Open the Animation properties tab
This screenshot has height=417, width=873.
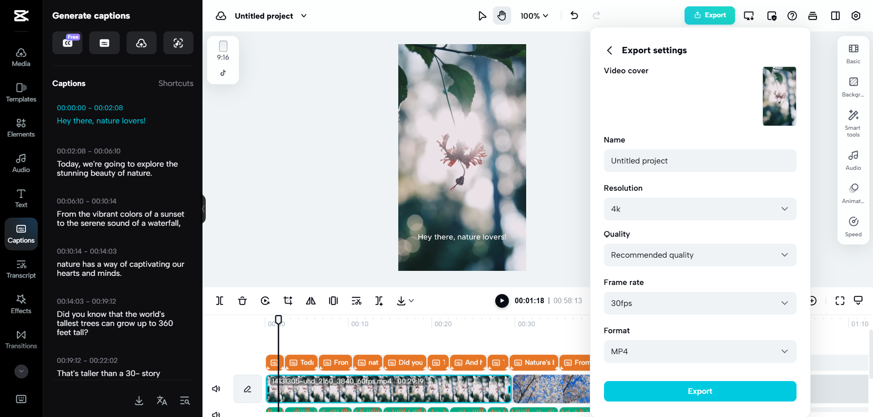pyautogui.click(x=853, y=193)
